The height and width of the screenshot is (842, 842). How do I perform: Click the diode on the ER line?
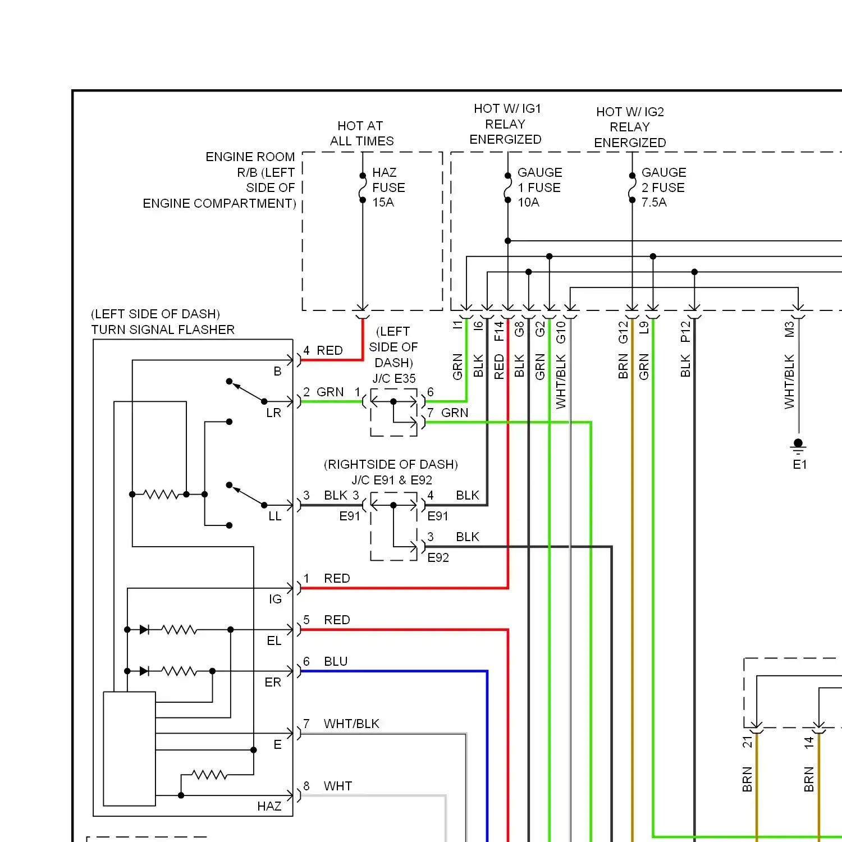pos(144,671)
